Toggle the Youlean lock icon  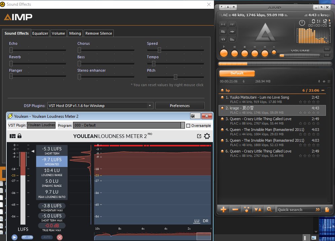tap(20, 136)
